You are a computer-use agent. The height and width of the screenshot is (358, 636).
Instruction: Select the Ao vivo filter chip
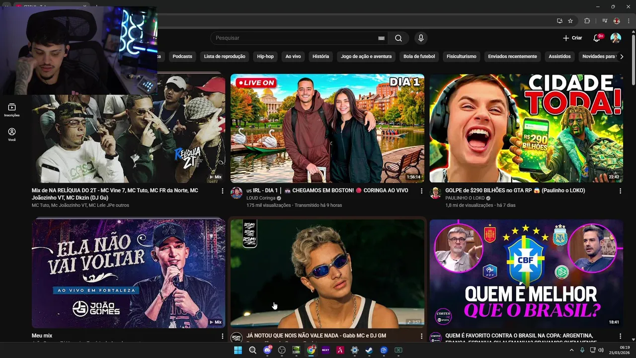tap(293, 57)
